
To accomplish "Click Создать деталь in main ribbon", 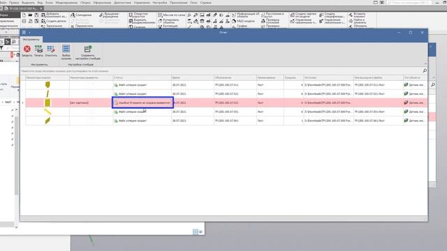I will [x=54, y=21].
